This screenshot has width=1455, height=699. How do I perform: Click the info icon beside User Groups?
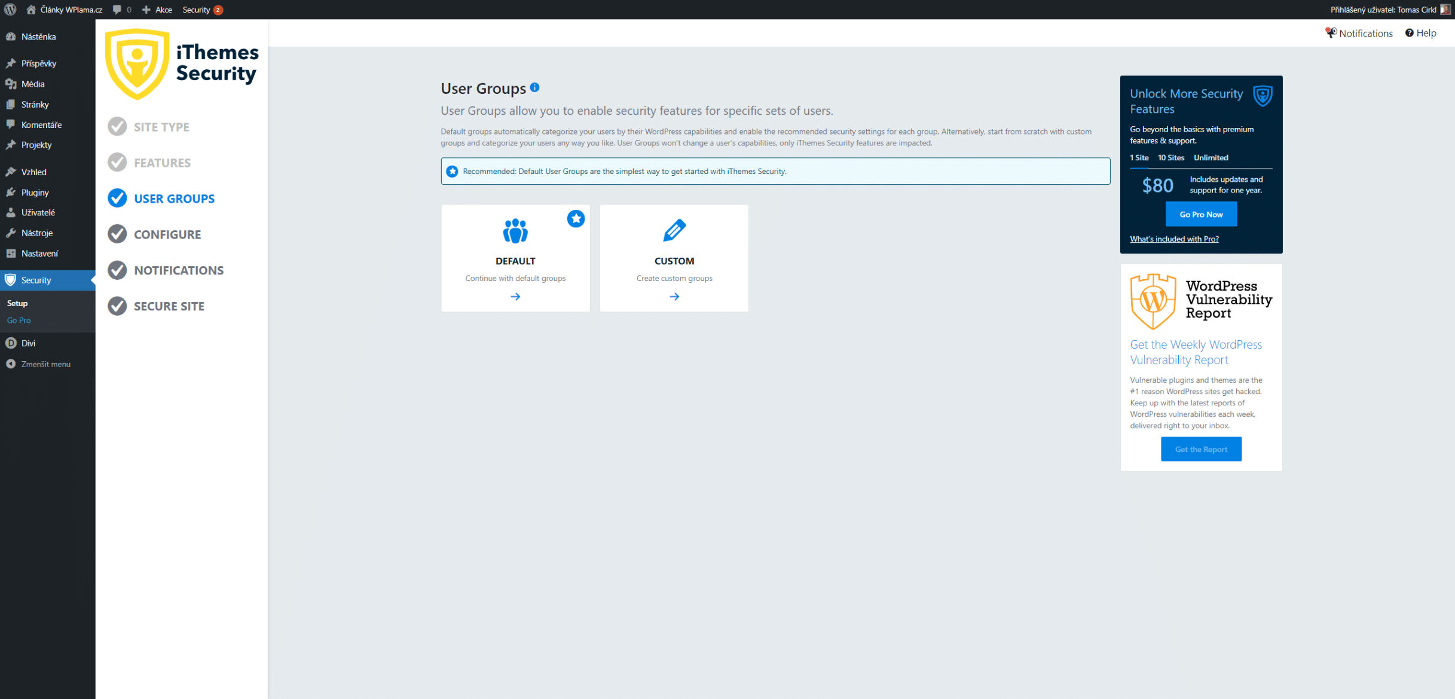[x=535, y=87]
